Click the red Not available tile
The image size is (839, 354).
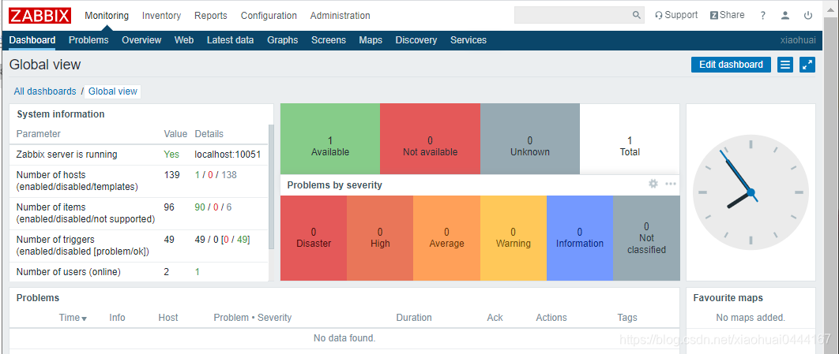tap(431, 139)
